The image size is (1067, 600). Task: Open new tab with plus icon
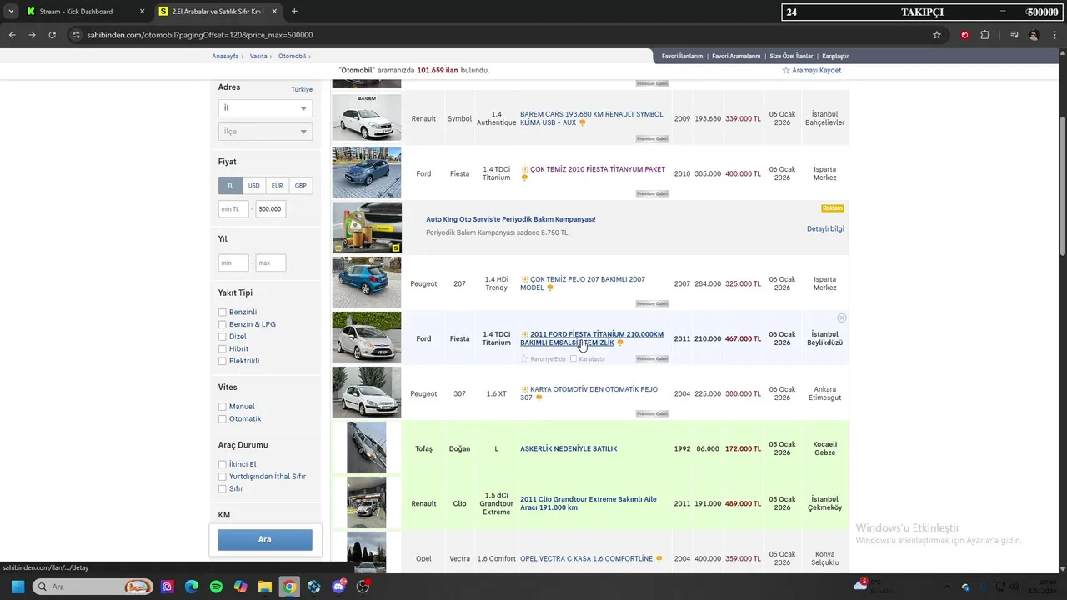294,12
